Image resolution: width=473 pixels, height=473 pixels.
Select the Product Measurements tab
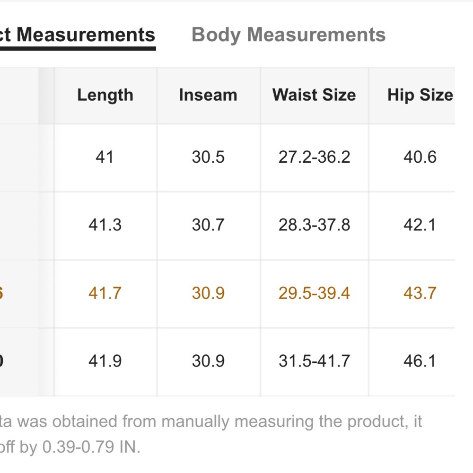tap(78, 35)
